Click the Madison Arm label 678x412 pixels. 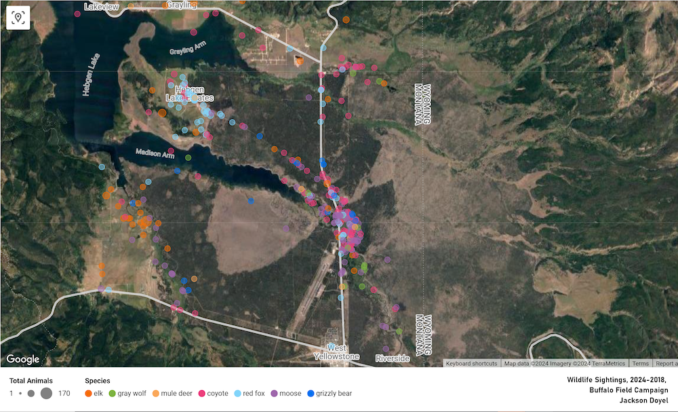(155, 153)
